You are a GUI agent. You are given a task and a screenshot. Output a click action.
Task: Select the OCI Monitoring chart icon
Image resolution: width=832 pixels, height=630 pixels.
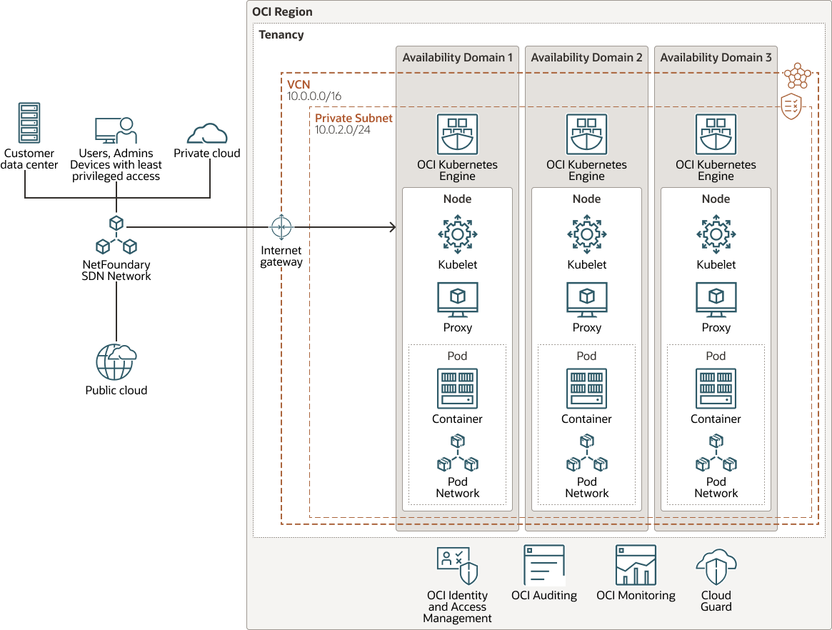click(636, 565)
